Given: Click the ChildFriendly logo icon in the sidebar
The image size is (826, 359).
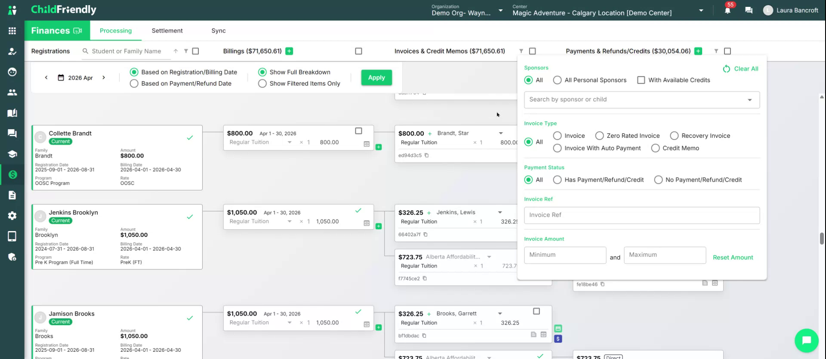Looking at the screenshot, I should pyautogui.click(x=12, y=10).
